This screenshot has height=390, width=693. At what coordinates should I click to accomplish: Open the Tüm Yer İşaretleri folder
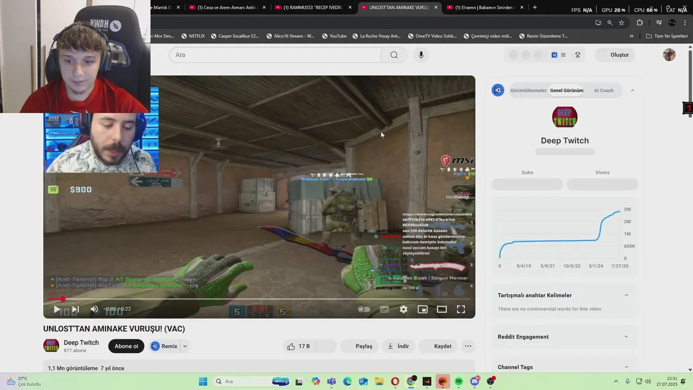(666, 36)
